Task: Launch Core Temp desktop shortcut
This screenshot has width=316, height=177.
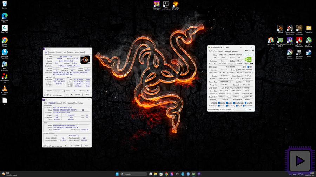Action: click(271, 41)
